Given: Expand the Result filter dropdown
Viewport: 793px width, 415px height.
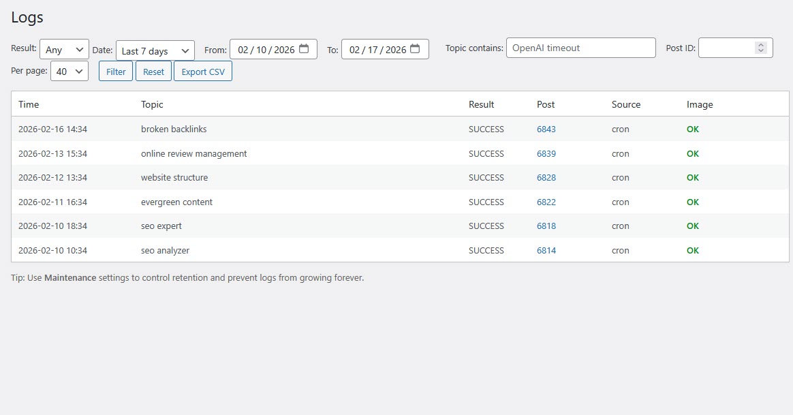Looking at the screenshot, I should [x=64, y=50].
